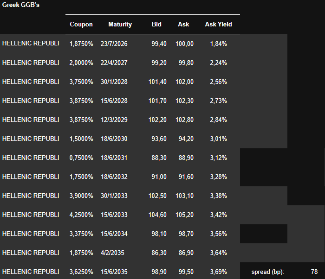The image size is (325, 279).
Task: Click the Maturity column header
Action: click(x=120, y=24)
